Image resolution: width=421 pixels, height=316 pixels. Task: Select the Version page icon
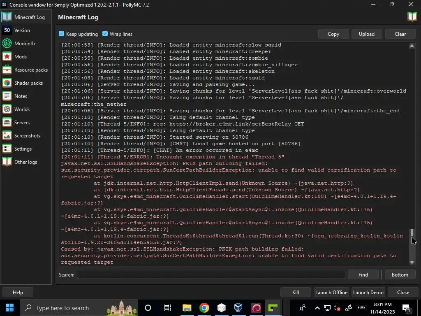(7, 30)
